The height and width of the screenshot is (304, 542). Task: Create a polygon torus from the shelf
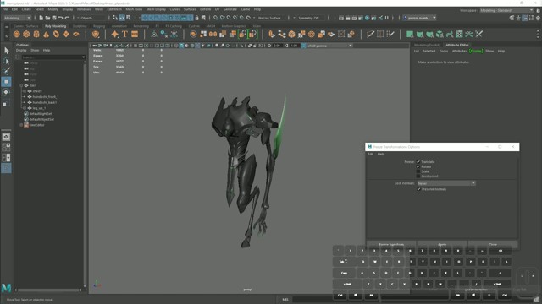coord(56,34)
